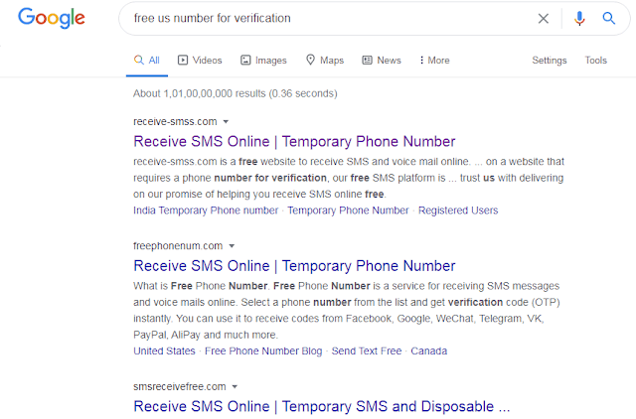Open the News tab icon

click(x=367, y=60)
